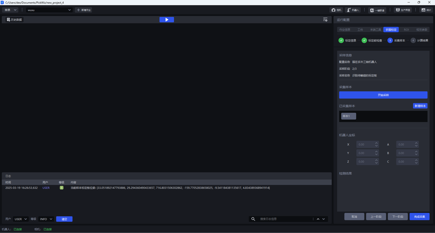Open the 相机 (camera) panel
The image size is (435, 233).
point(336,10)
